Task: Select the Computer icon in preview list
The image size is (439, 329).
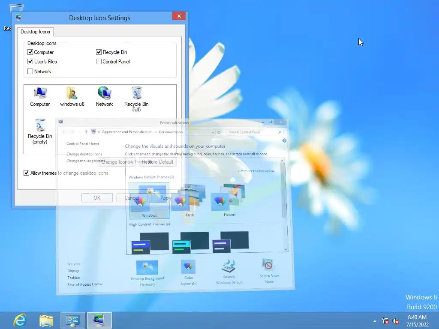Action: [x=40, y=97]
